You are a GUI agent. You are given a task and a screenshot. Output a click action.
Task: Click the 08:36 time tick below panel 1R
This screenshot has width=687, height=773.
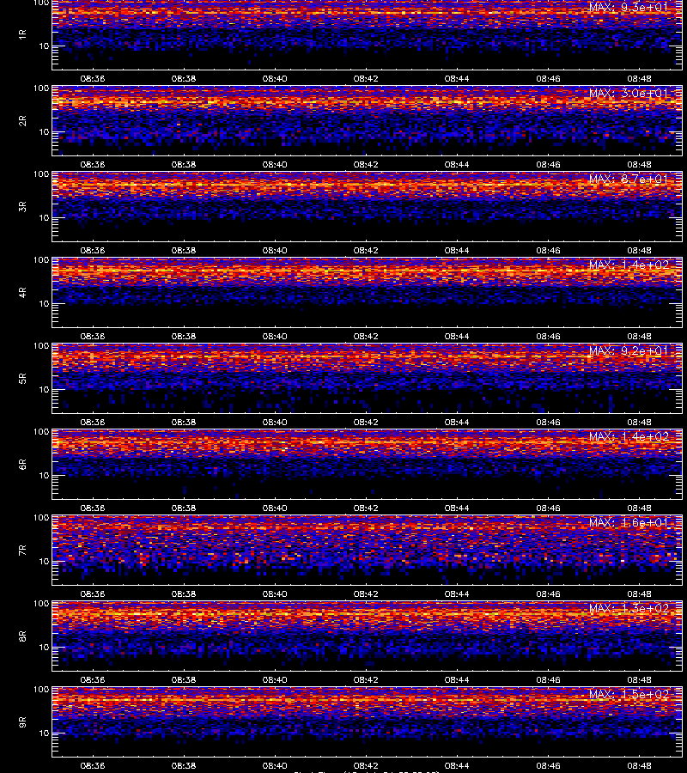tap(93, 78)
